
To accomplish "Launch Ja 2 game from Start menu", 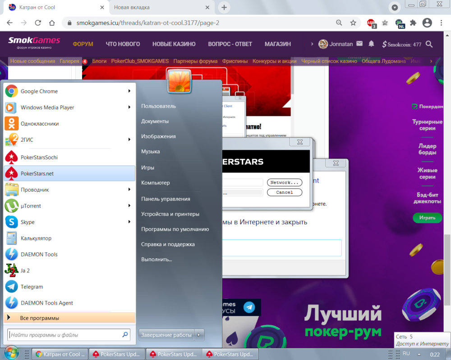I will [69, 270].
